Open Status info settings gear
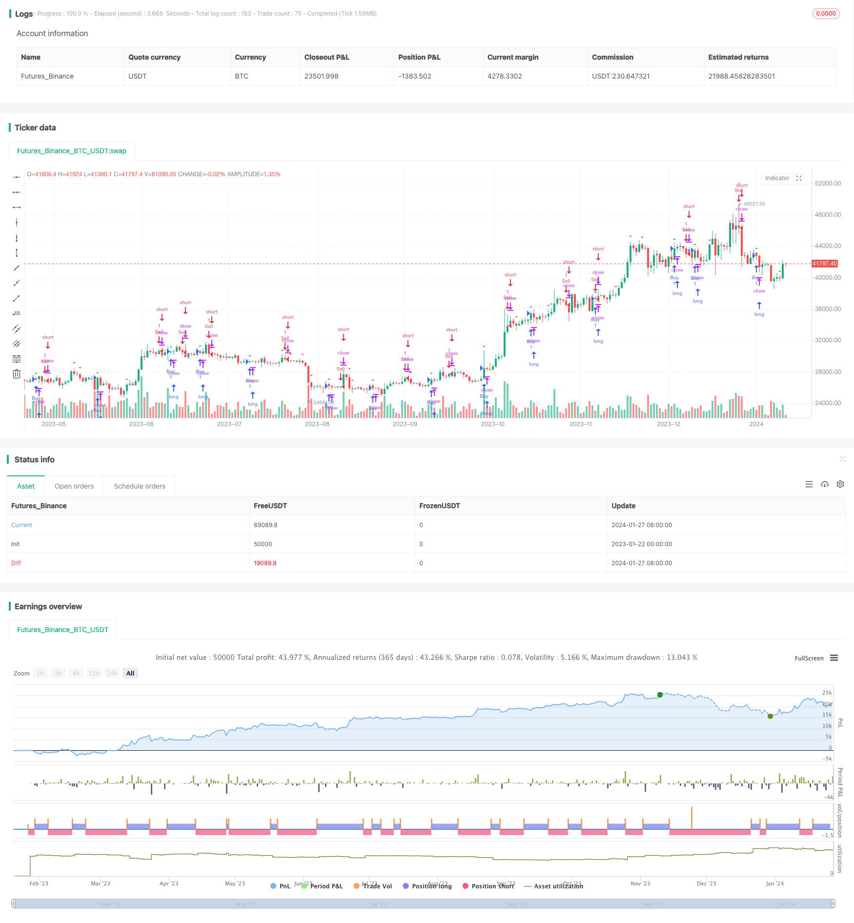Viewport: 854px width, 923px height. coord(840,484)
